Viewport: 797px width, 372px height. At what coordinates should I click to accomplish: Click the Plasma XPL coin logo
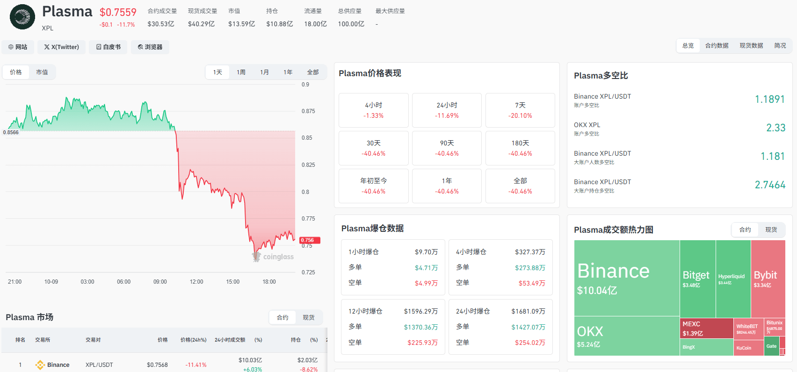[x=22, y=17]
